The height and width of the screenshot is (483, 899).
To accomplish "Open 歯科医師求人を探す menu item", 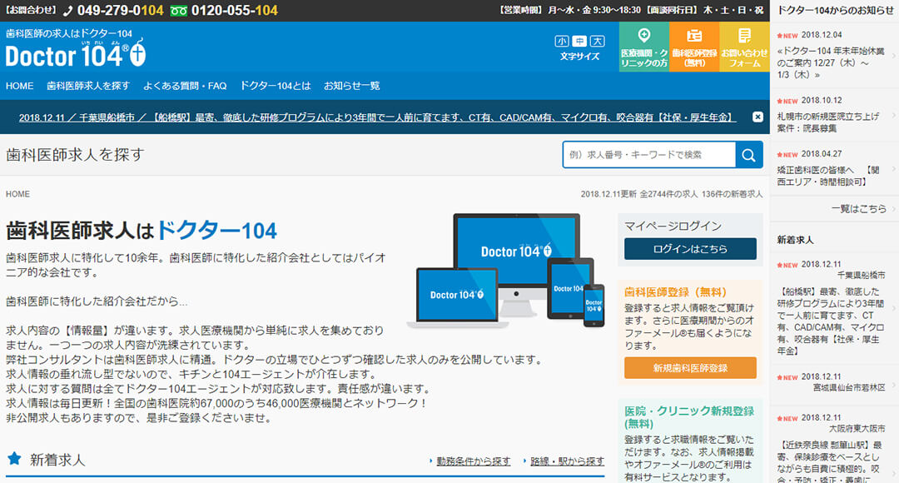I will (x=88, y=86).
